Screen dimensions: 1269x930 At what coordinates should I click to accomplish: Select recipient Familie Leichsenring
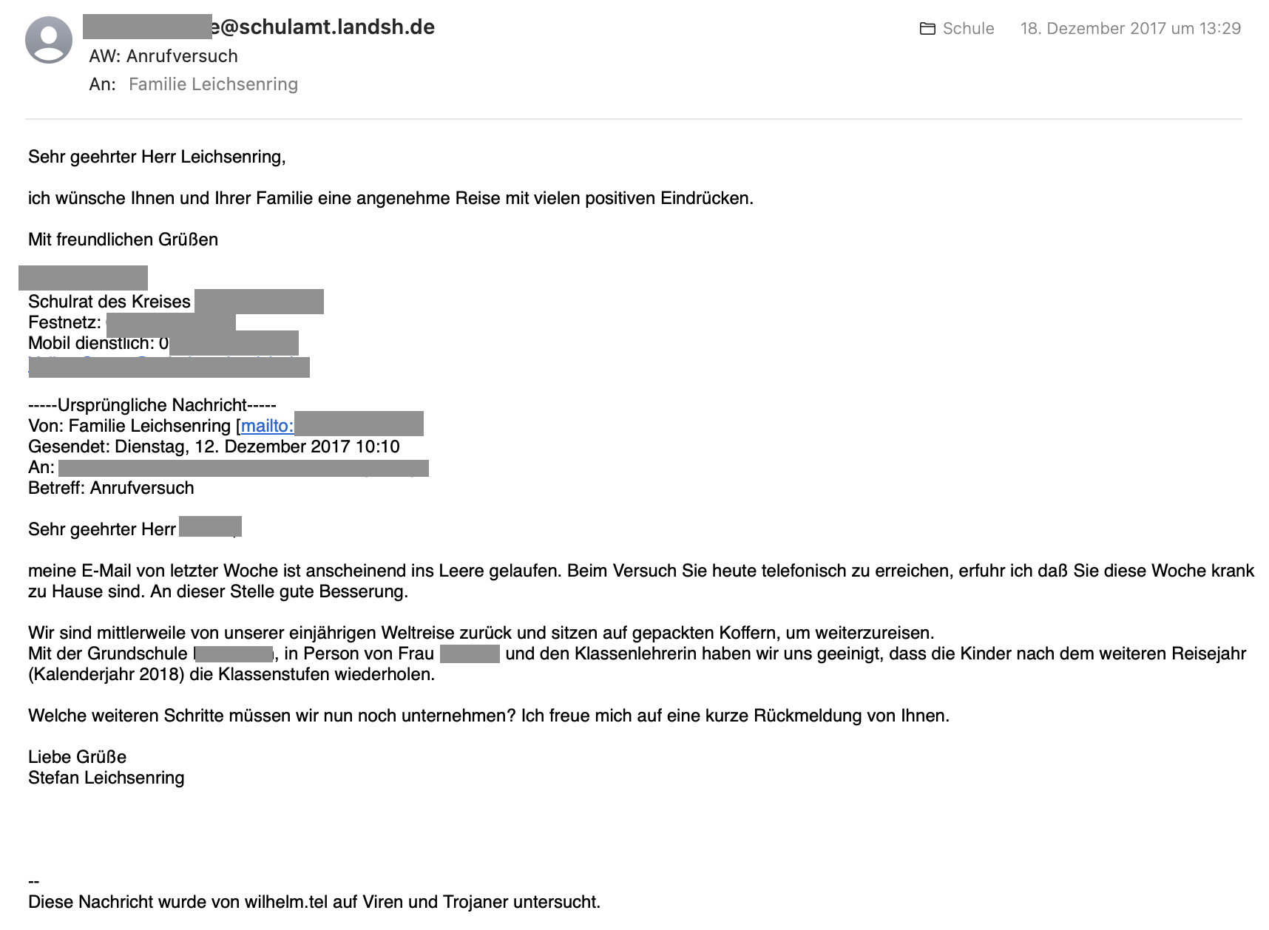pyautogui.click(x=213, y=84)
